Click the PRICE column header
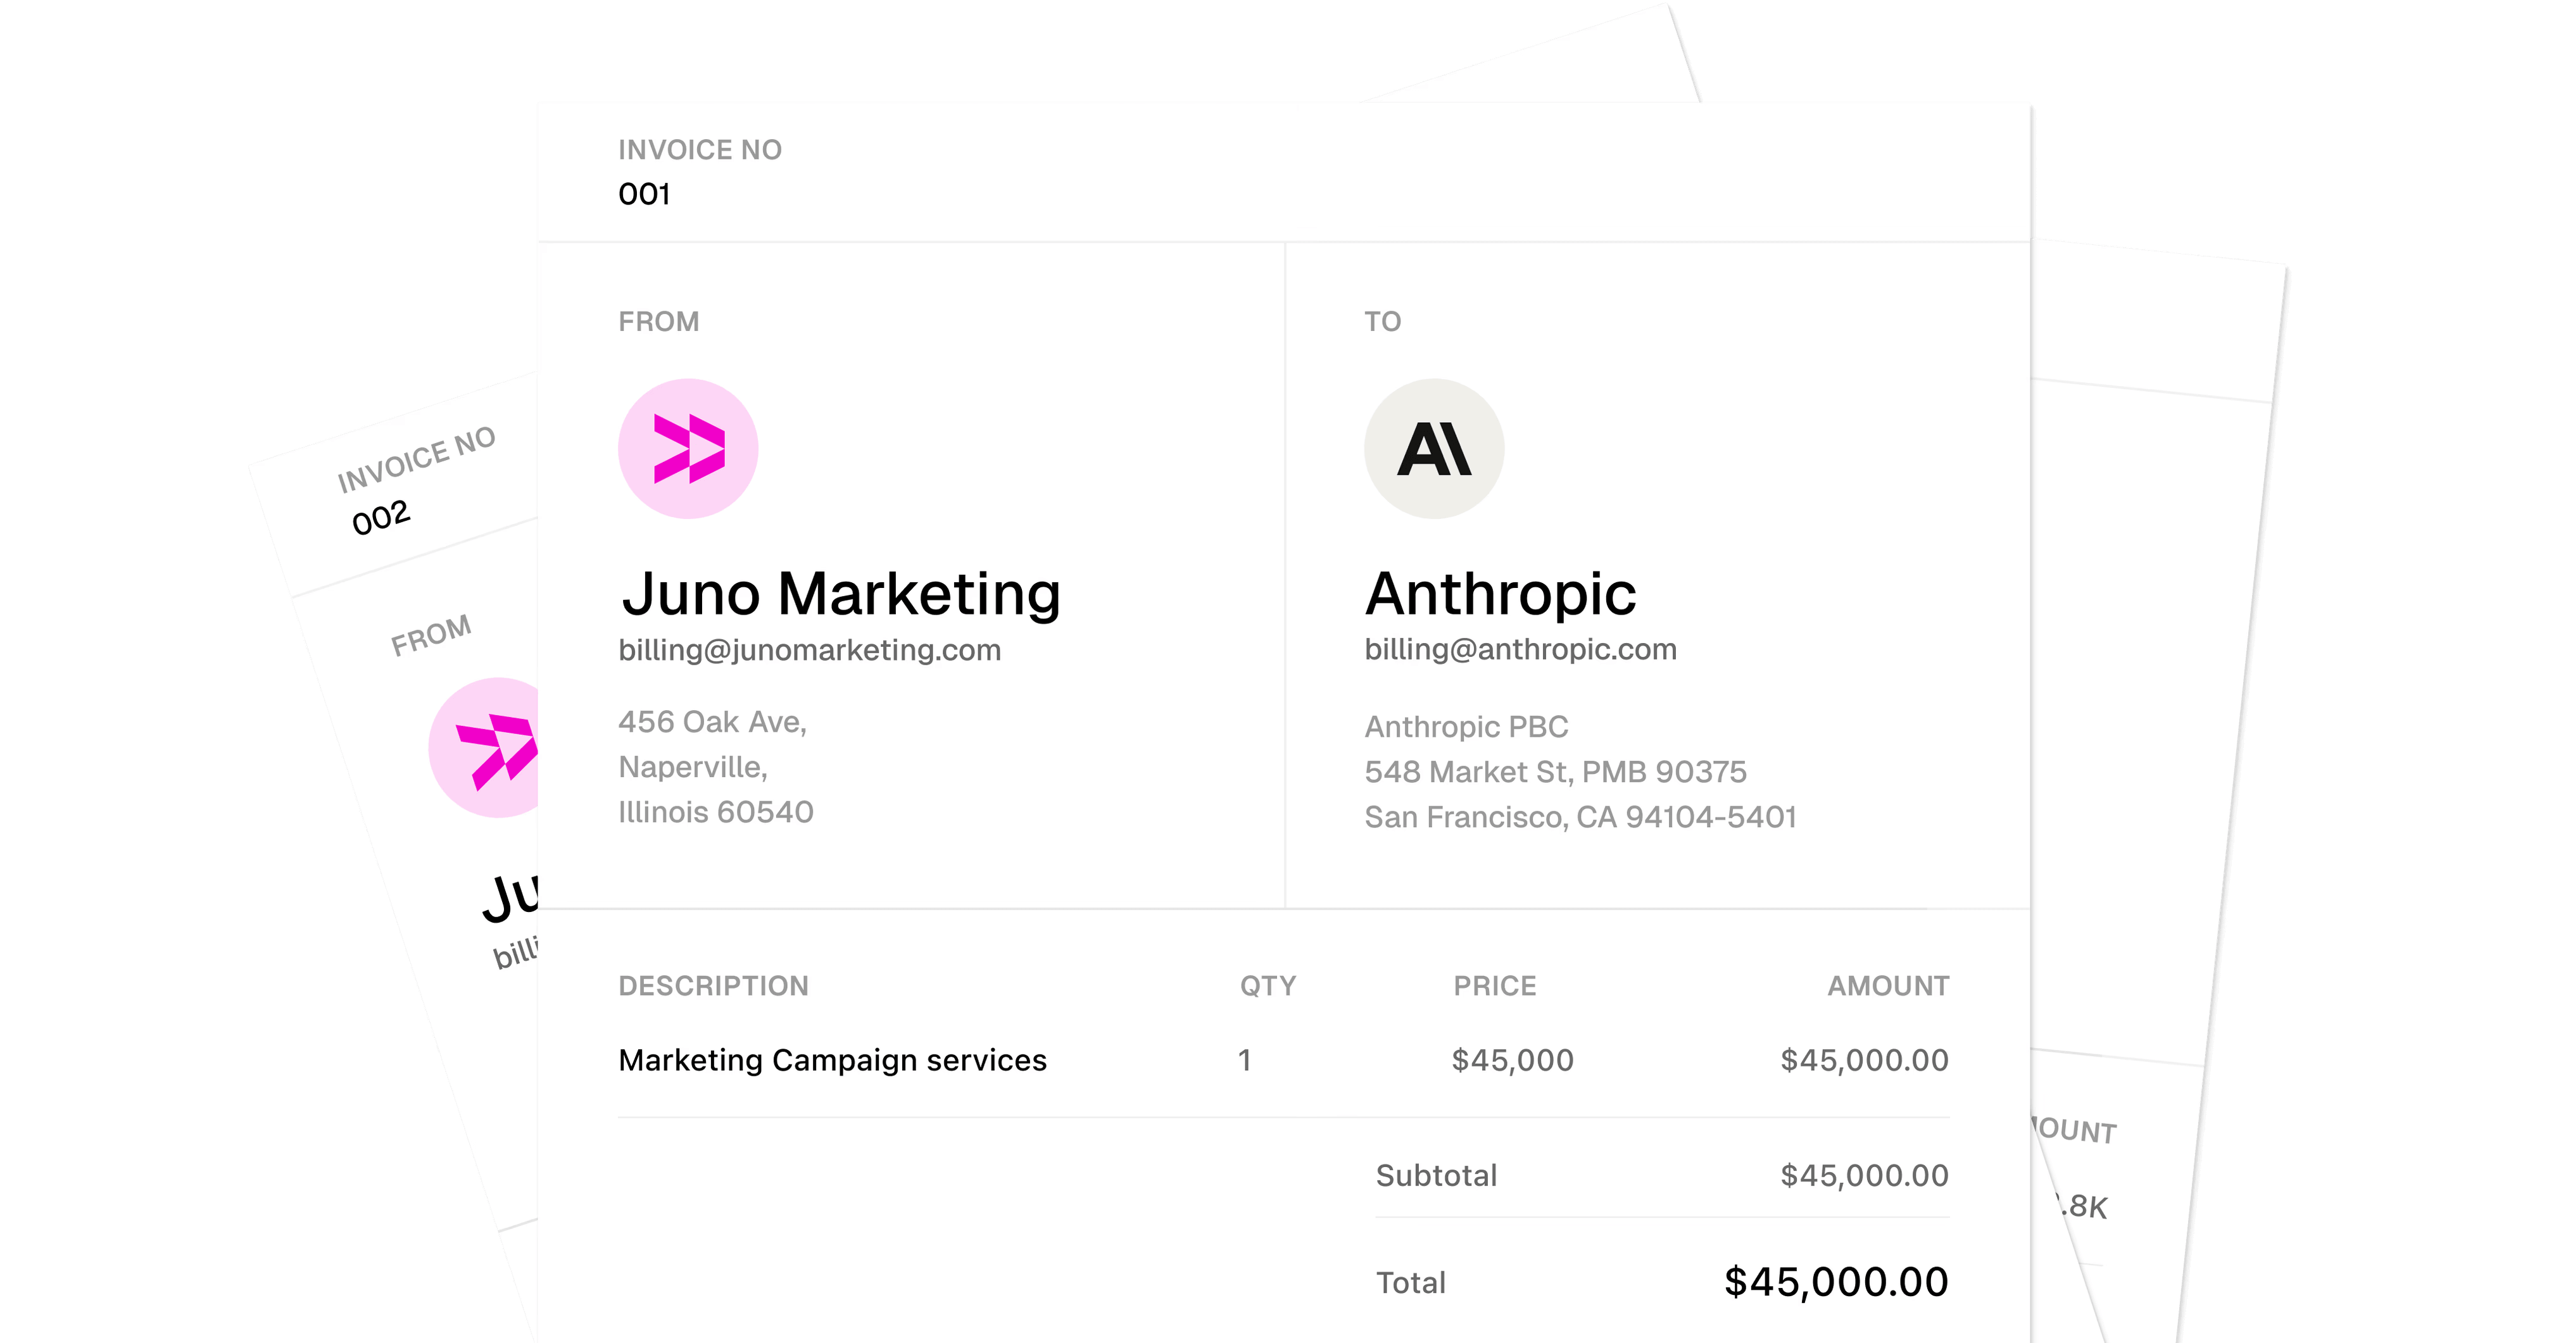The width and height of the screenshot is (2568, 1343). coord(1494,985)
